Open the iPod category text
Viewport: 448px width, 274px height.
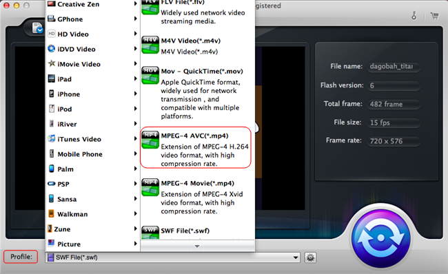65,109
